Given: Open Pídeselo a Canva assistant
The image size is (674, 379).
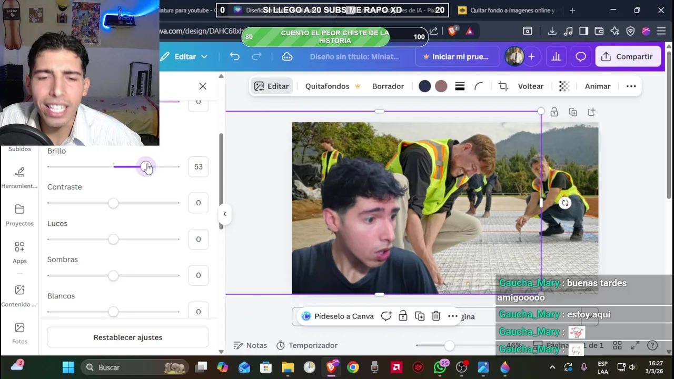Looking at the screenshot, I should pos(338,316).
